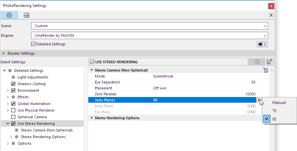Screen dimensions: 297x151
Task: Click the flyout arrow at top right
Action: tap(271, 15)
